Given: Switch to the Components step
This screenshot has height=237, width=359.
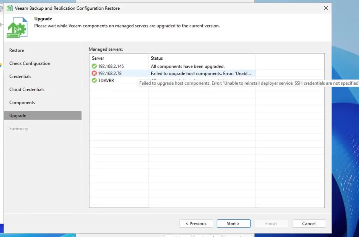Looking at the screenshot, I should (22, 102).
